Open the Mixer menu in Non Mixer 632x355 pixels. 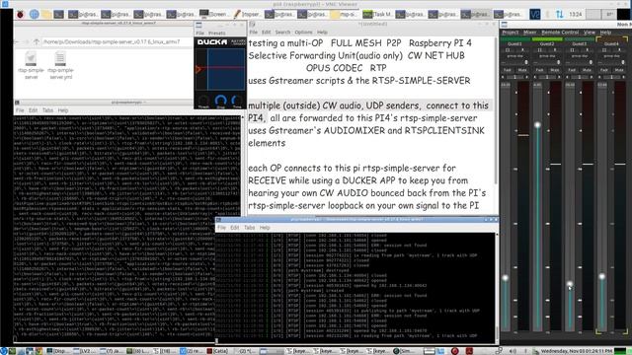pyautogui.click(x=530, y=33)
